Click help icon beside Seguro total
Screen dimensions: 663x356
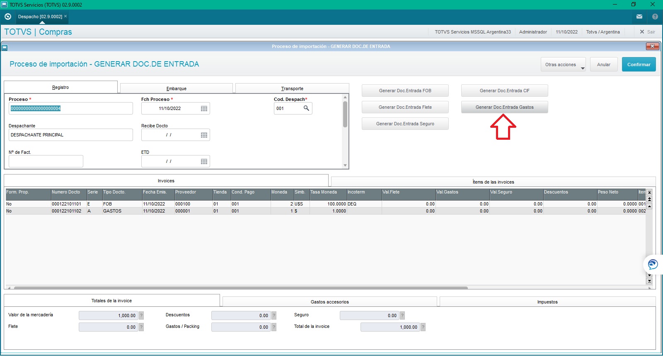click(x=402, y=315)
